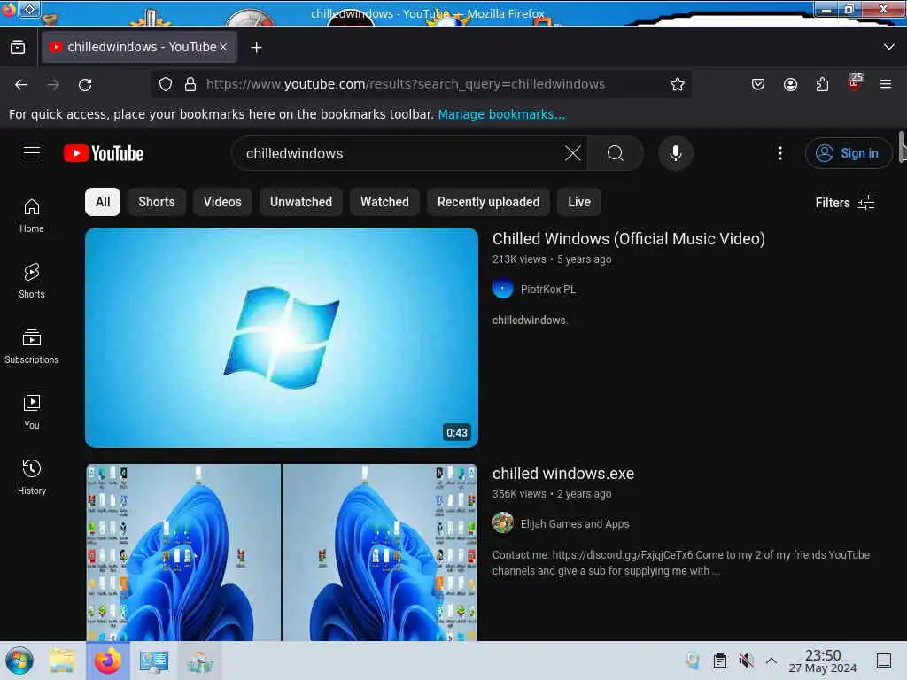The width and height of the screenshot is (907, 680).
Task: Open Subscriptions from the sidebar
Action: tap(32, 346)
